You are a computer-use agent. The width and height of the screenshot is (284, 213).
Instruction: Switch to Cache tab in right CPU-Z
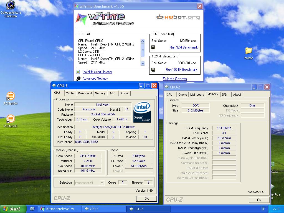click(182, 95)
